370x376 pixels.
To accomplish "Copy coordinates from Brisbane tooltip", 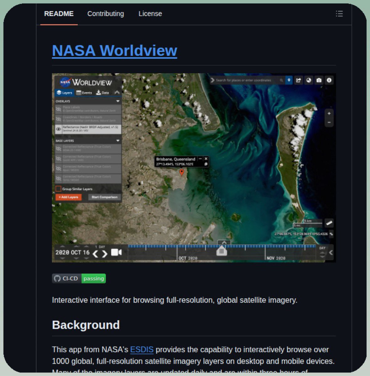I will pos(206,164).
